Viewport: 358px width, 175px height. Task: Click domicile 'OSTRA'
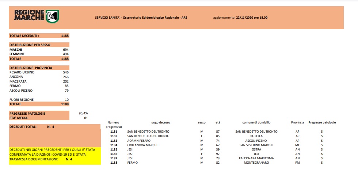(x=256, y=149)
